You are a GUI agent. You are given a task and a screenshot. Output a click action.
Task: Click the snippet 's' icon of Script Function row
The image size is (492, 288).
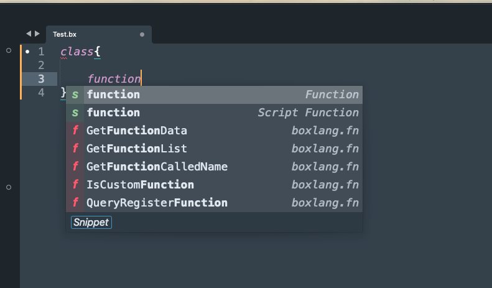75,113
